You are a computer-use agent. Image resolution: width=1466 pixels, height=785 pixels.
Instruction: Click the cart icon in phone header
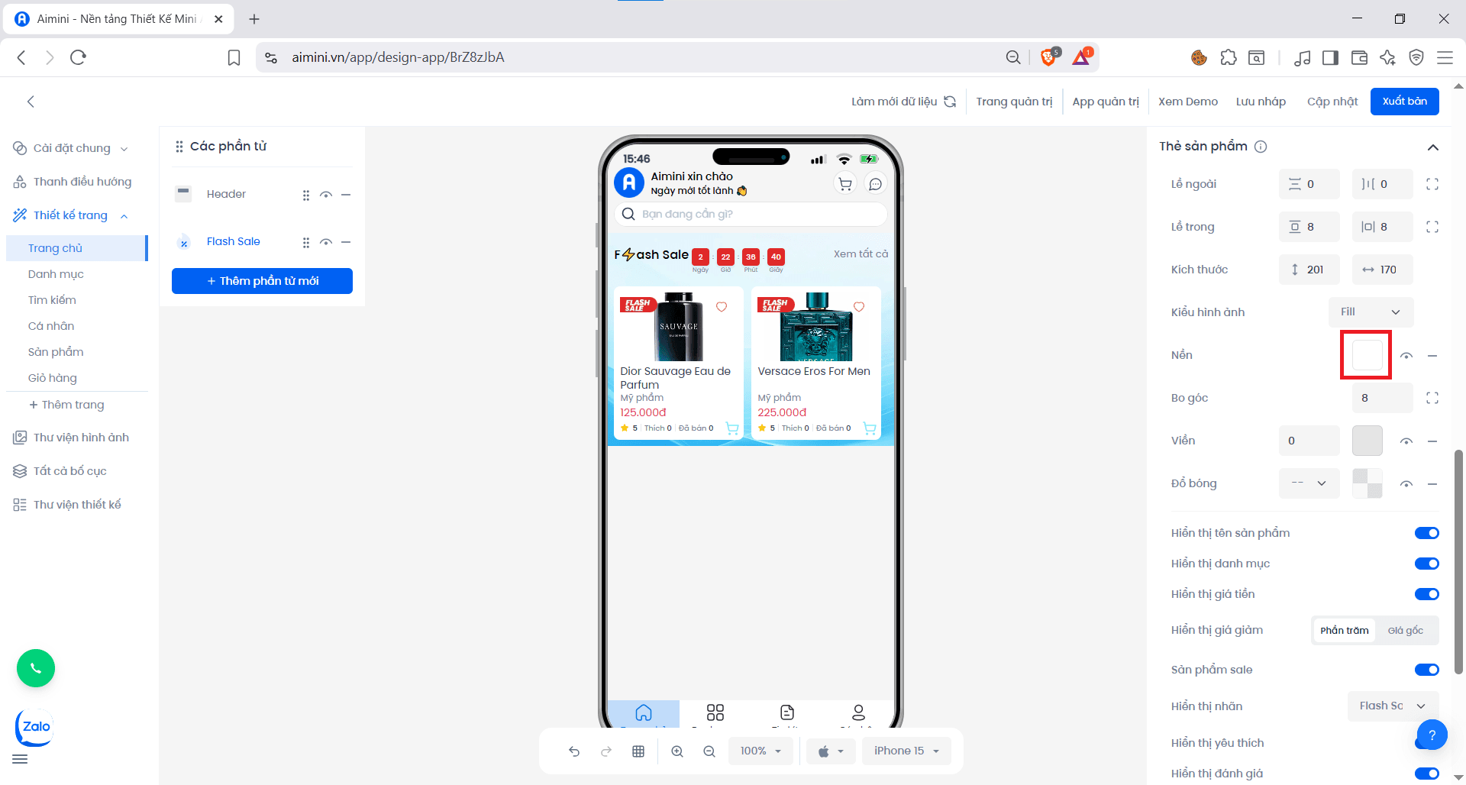[845, 184]
